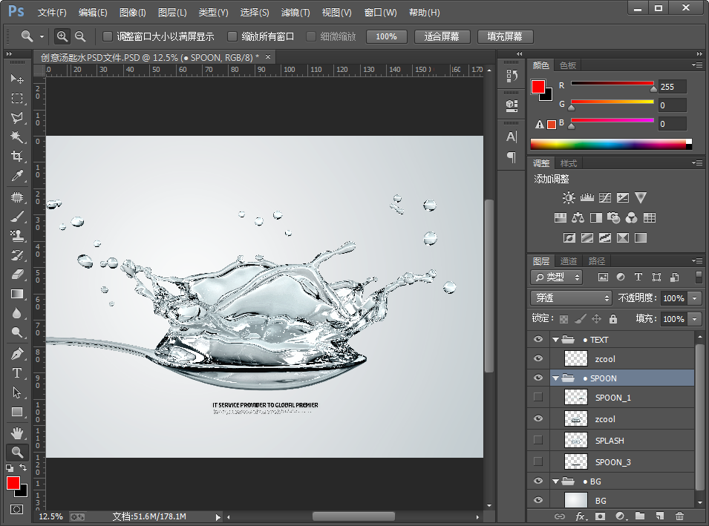709x526 pixels.
Task: Switch to the Channels (通道) tab
Action: [x=569, y=261]
